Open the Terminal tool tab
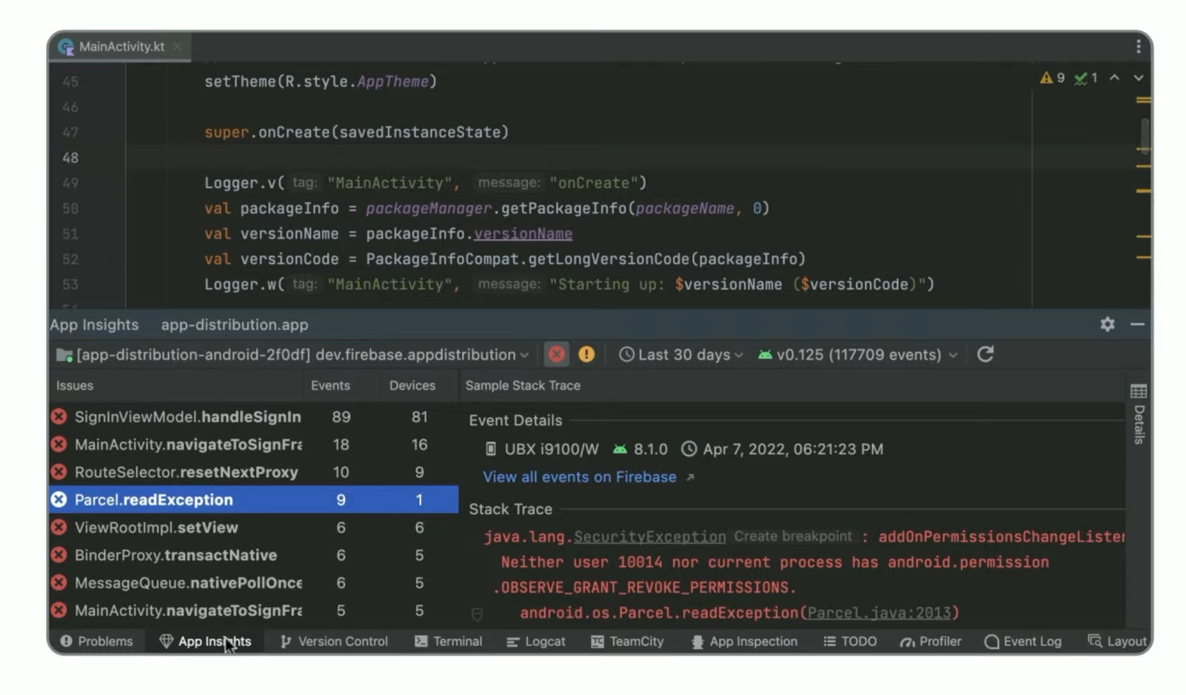Viewport: 1186px width, 695px height. coord(448,641)
